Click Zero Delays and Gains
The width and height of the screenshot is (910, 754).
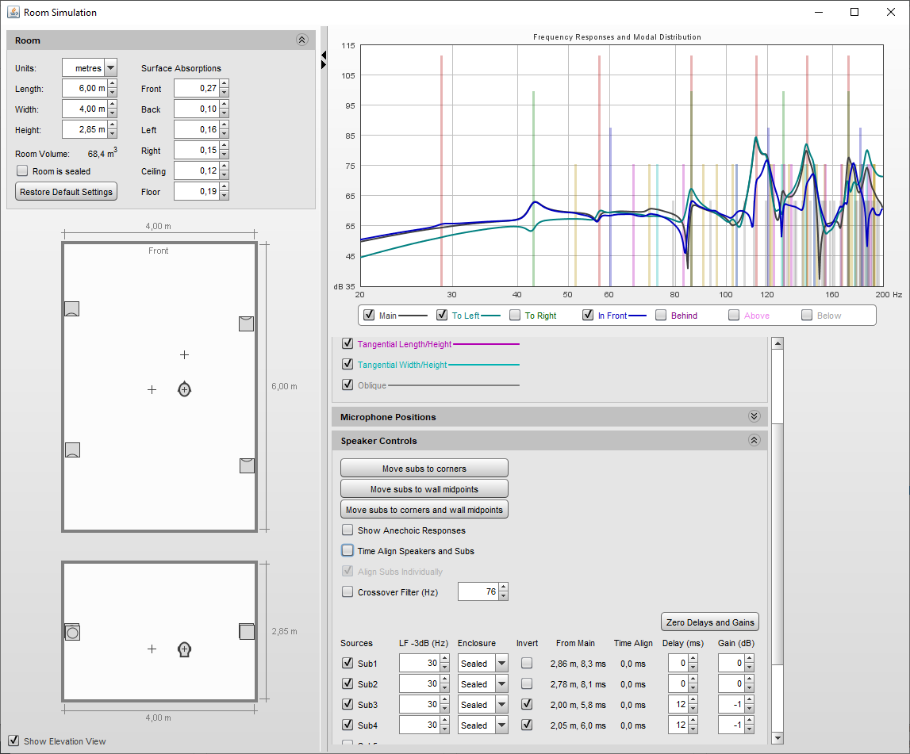pos(710,622)
